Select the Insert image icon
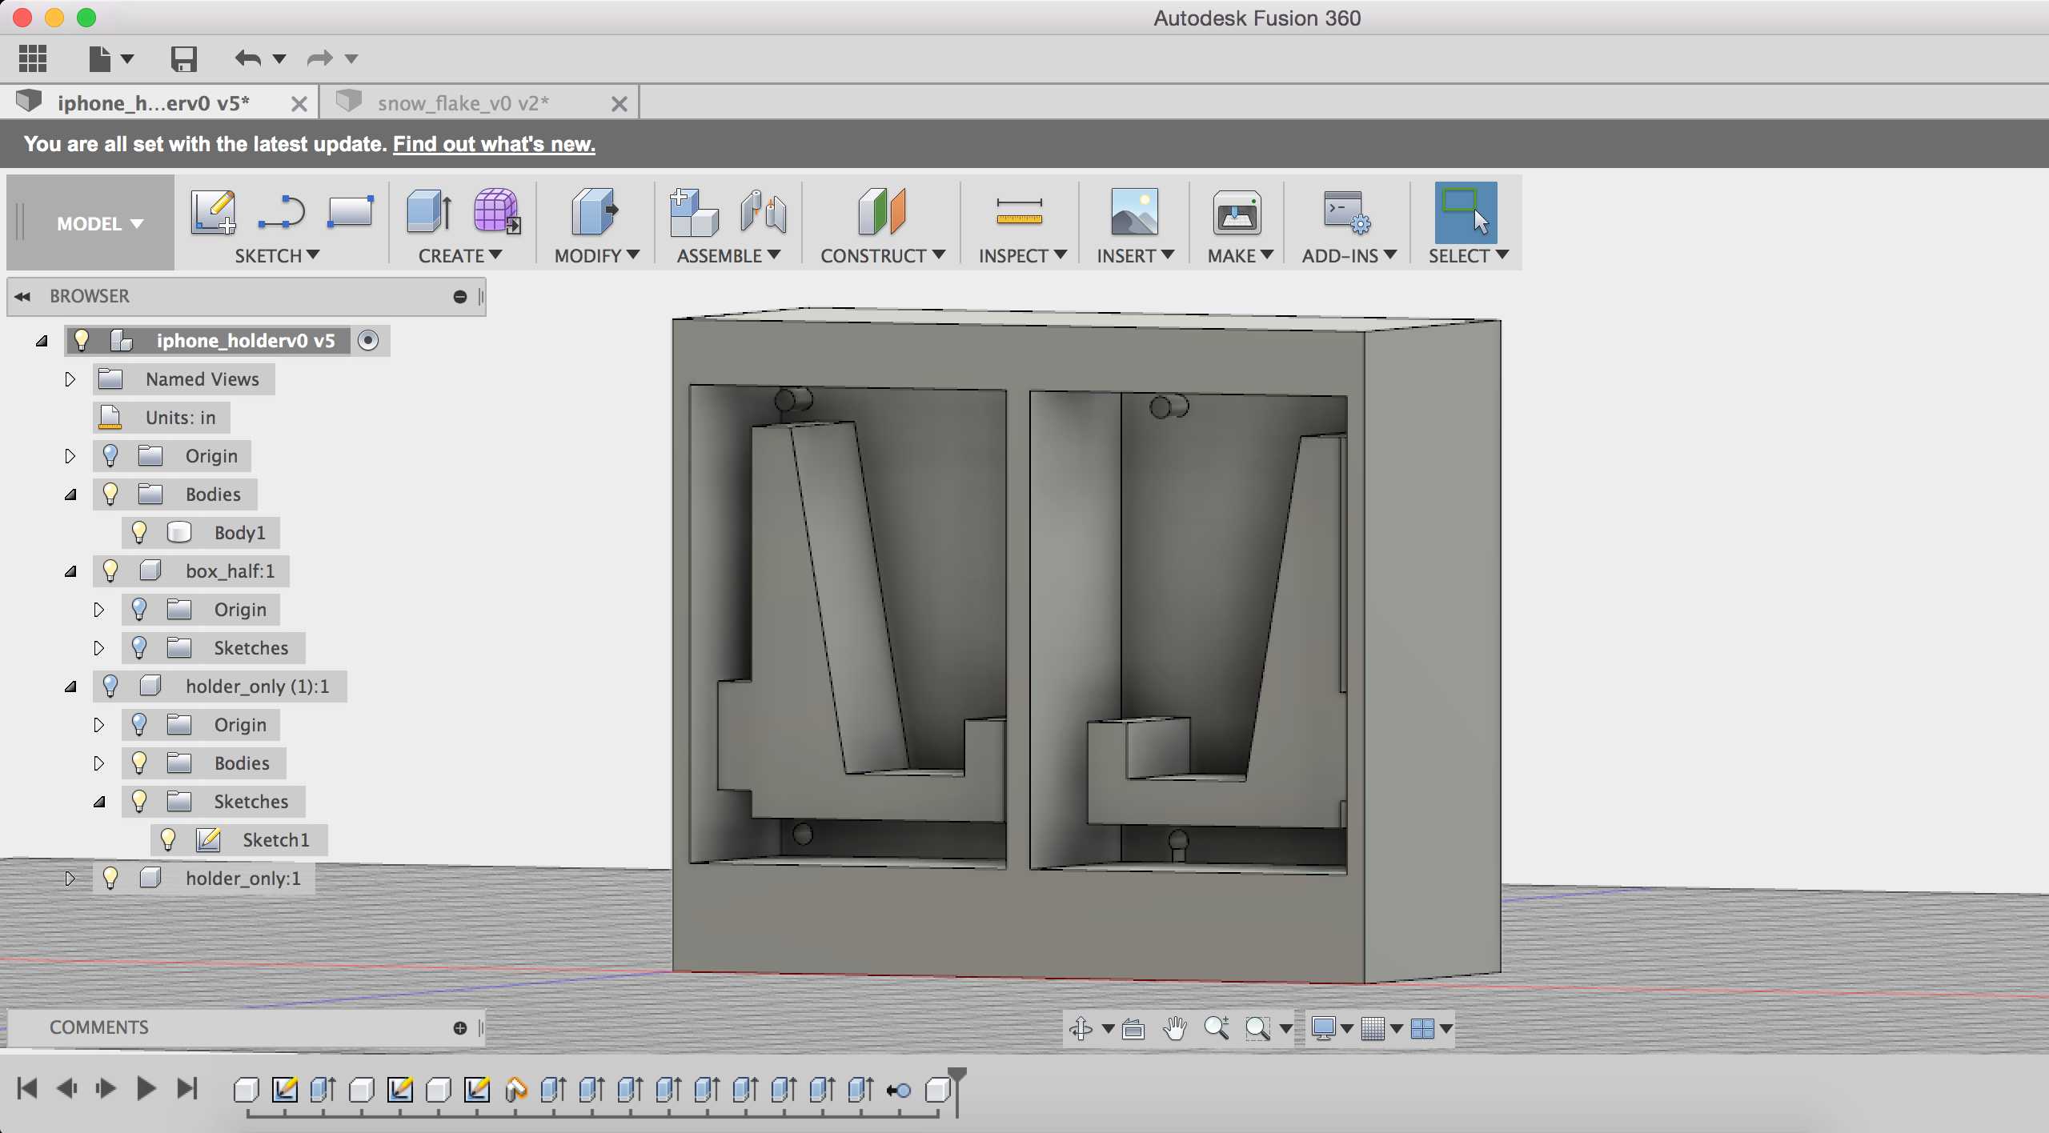Viewport: 2049px width, 1133px height. (1134, 212)
